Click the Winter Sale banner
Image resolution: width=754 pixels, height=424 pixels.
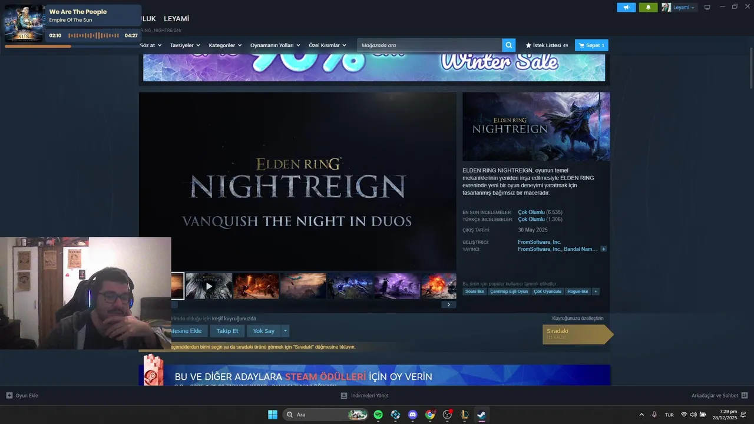tap(374, 67)
